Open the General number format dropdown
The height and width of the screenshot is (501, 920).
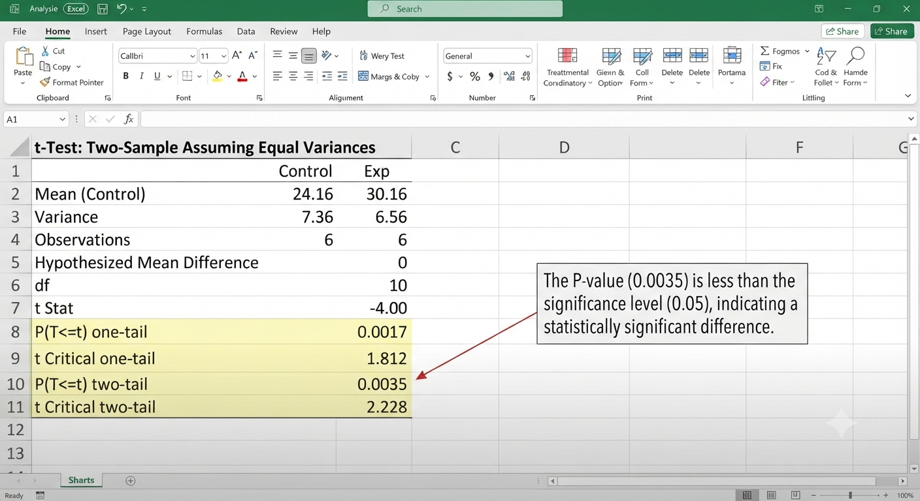(527, 57)
